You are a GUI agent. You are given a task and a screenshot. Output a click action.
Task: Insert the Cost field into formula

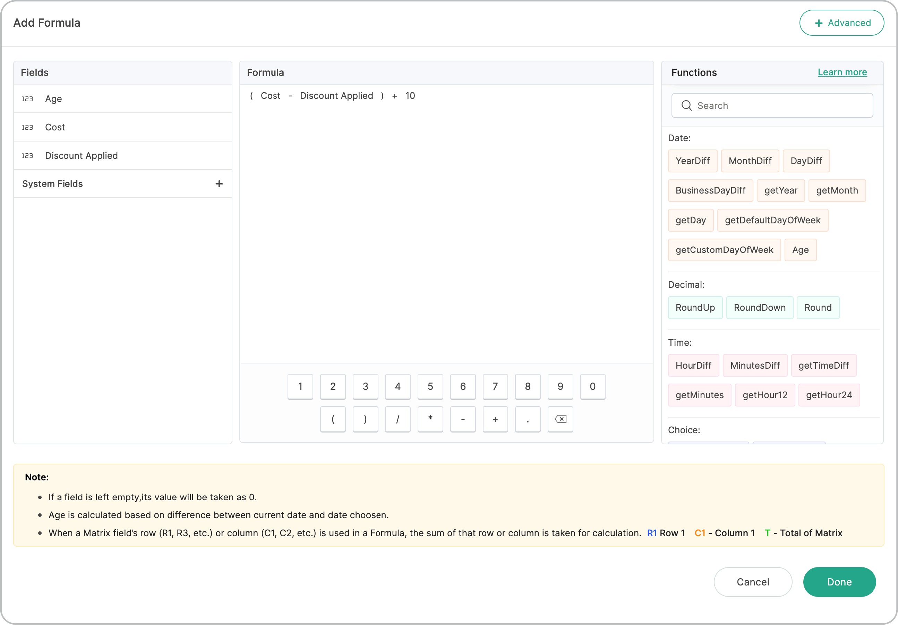pos(55,127)
